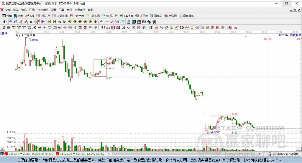The image size is (302, 163).
Task: Open the calendar icon showing 21
Action: point(129,22)
